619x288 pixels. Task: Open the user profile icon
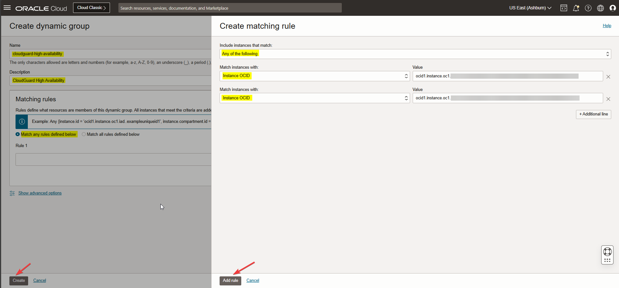tap(613, 8)
